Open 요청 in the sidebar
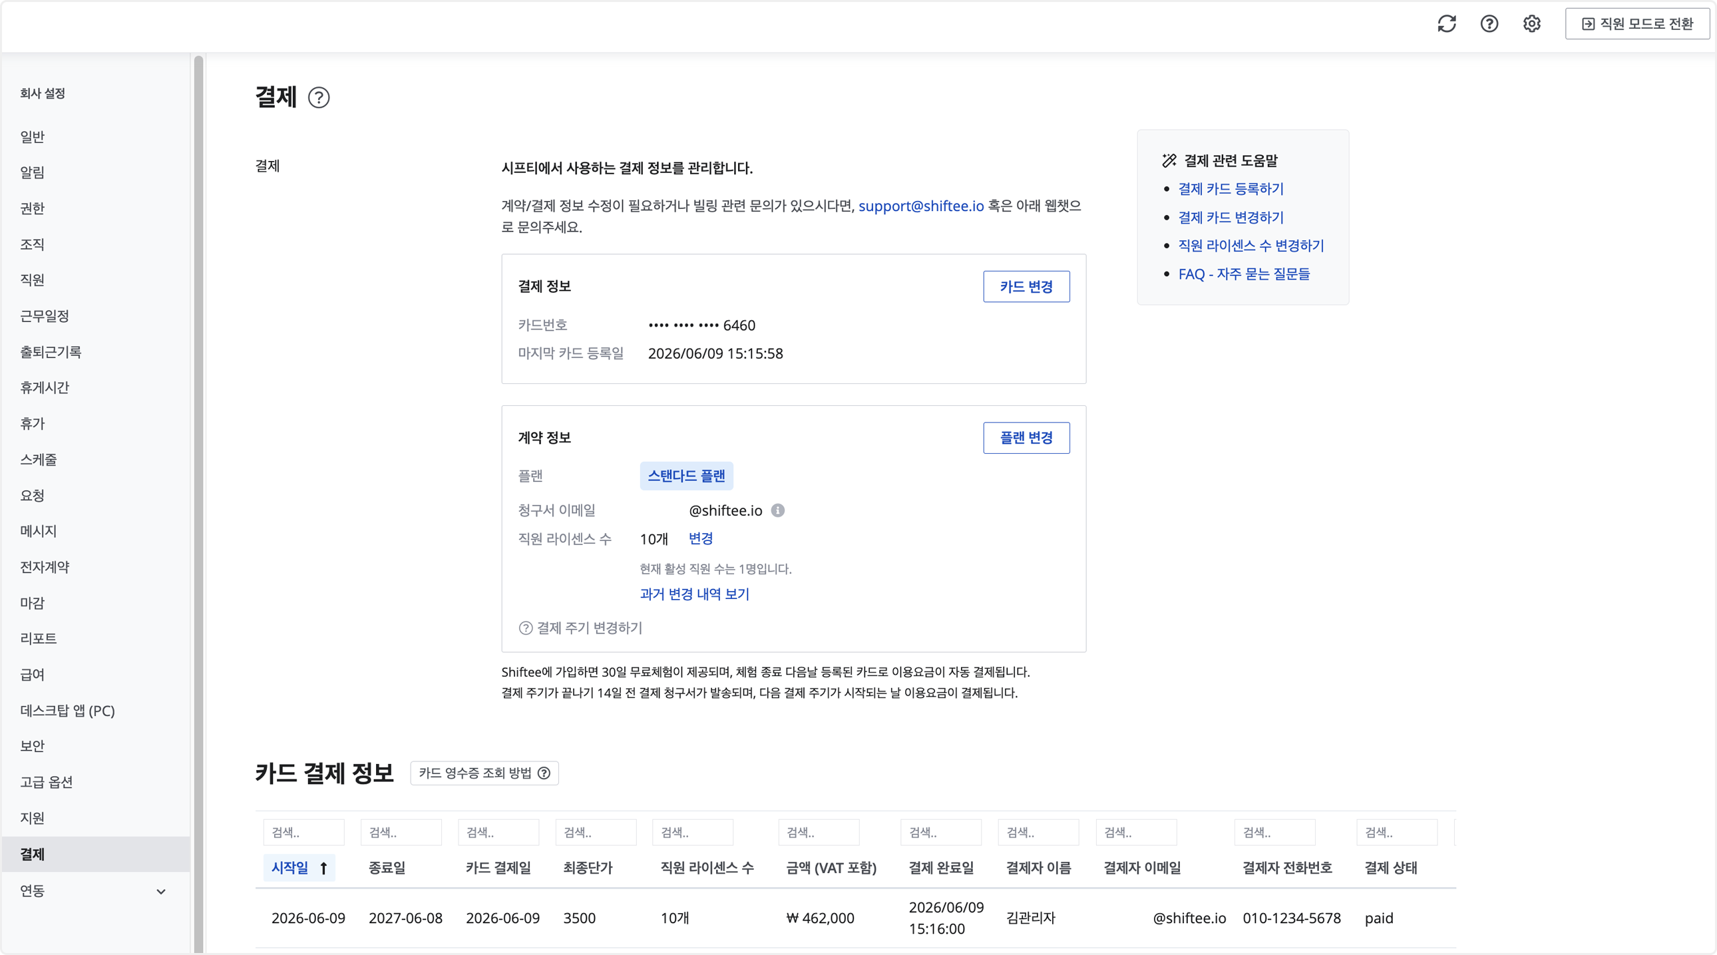 (33, 496)
